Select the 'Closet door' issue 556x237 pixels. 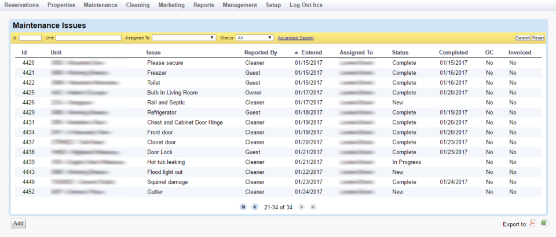coord(162,143)
